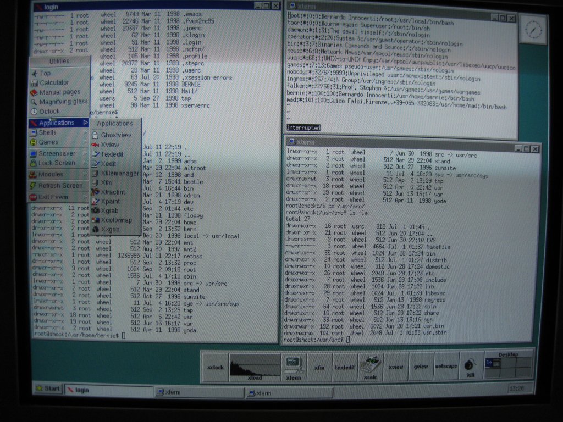Click the Start button on taskbar
The height and width of the screenshot is (422, 563).
point(47,389)
